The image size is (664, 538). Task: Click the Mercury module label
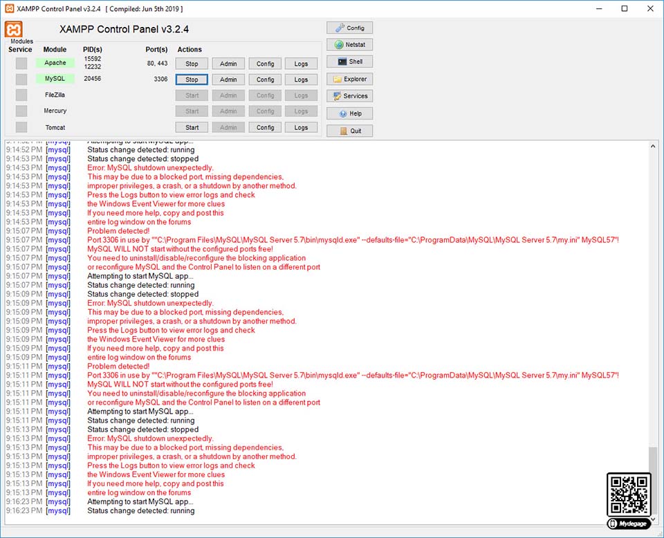coord(55,111)
